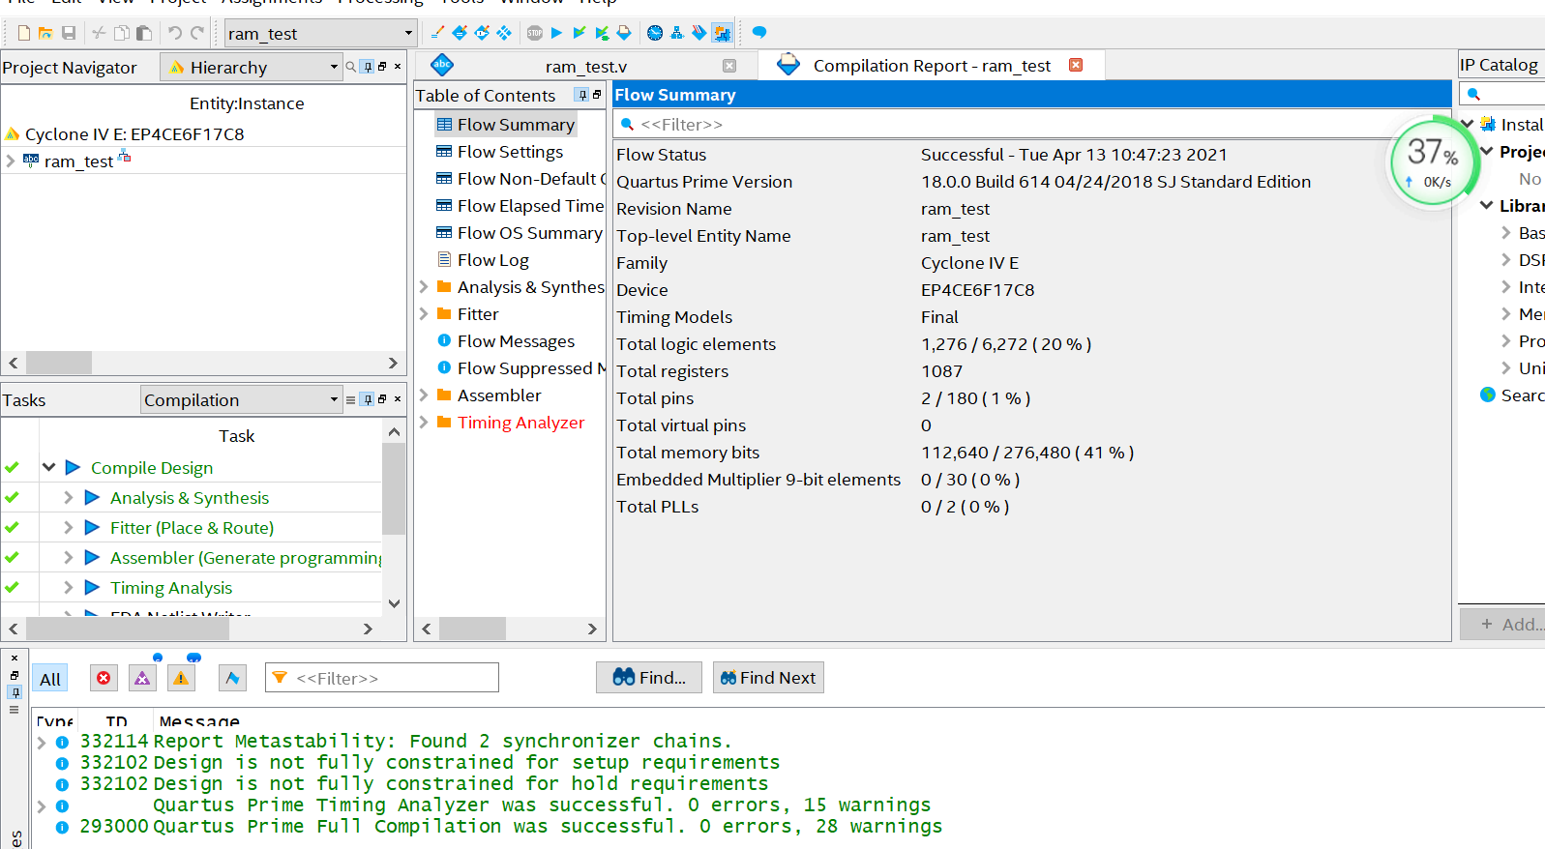
Task: Click the IP Catalog search field
Action: 1502,94
